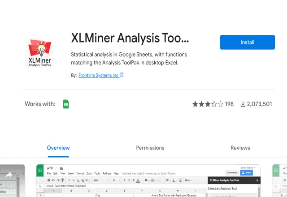
Task: Click the vertical align icon in preview toolbar
Action: pos(174,180)
